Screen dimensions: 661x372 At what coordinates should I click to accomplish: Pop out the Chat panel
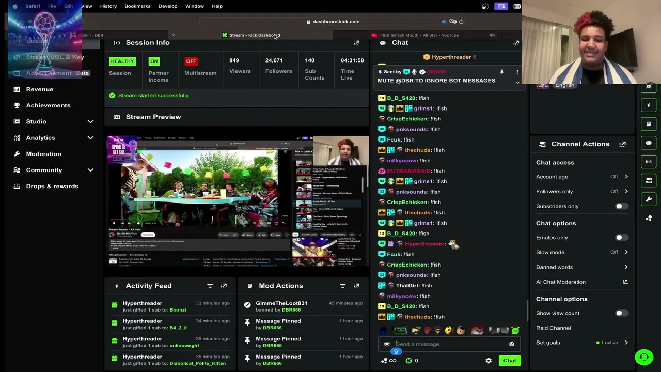[516, 43]
